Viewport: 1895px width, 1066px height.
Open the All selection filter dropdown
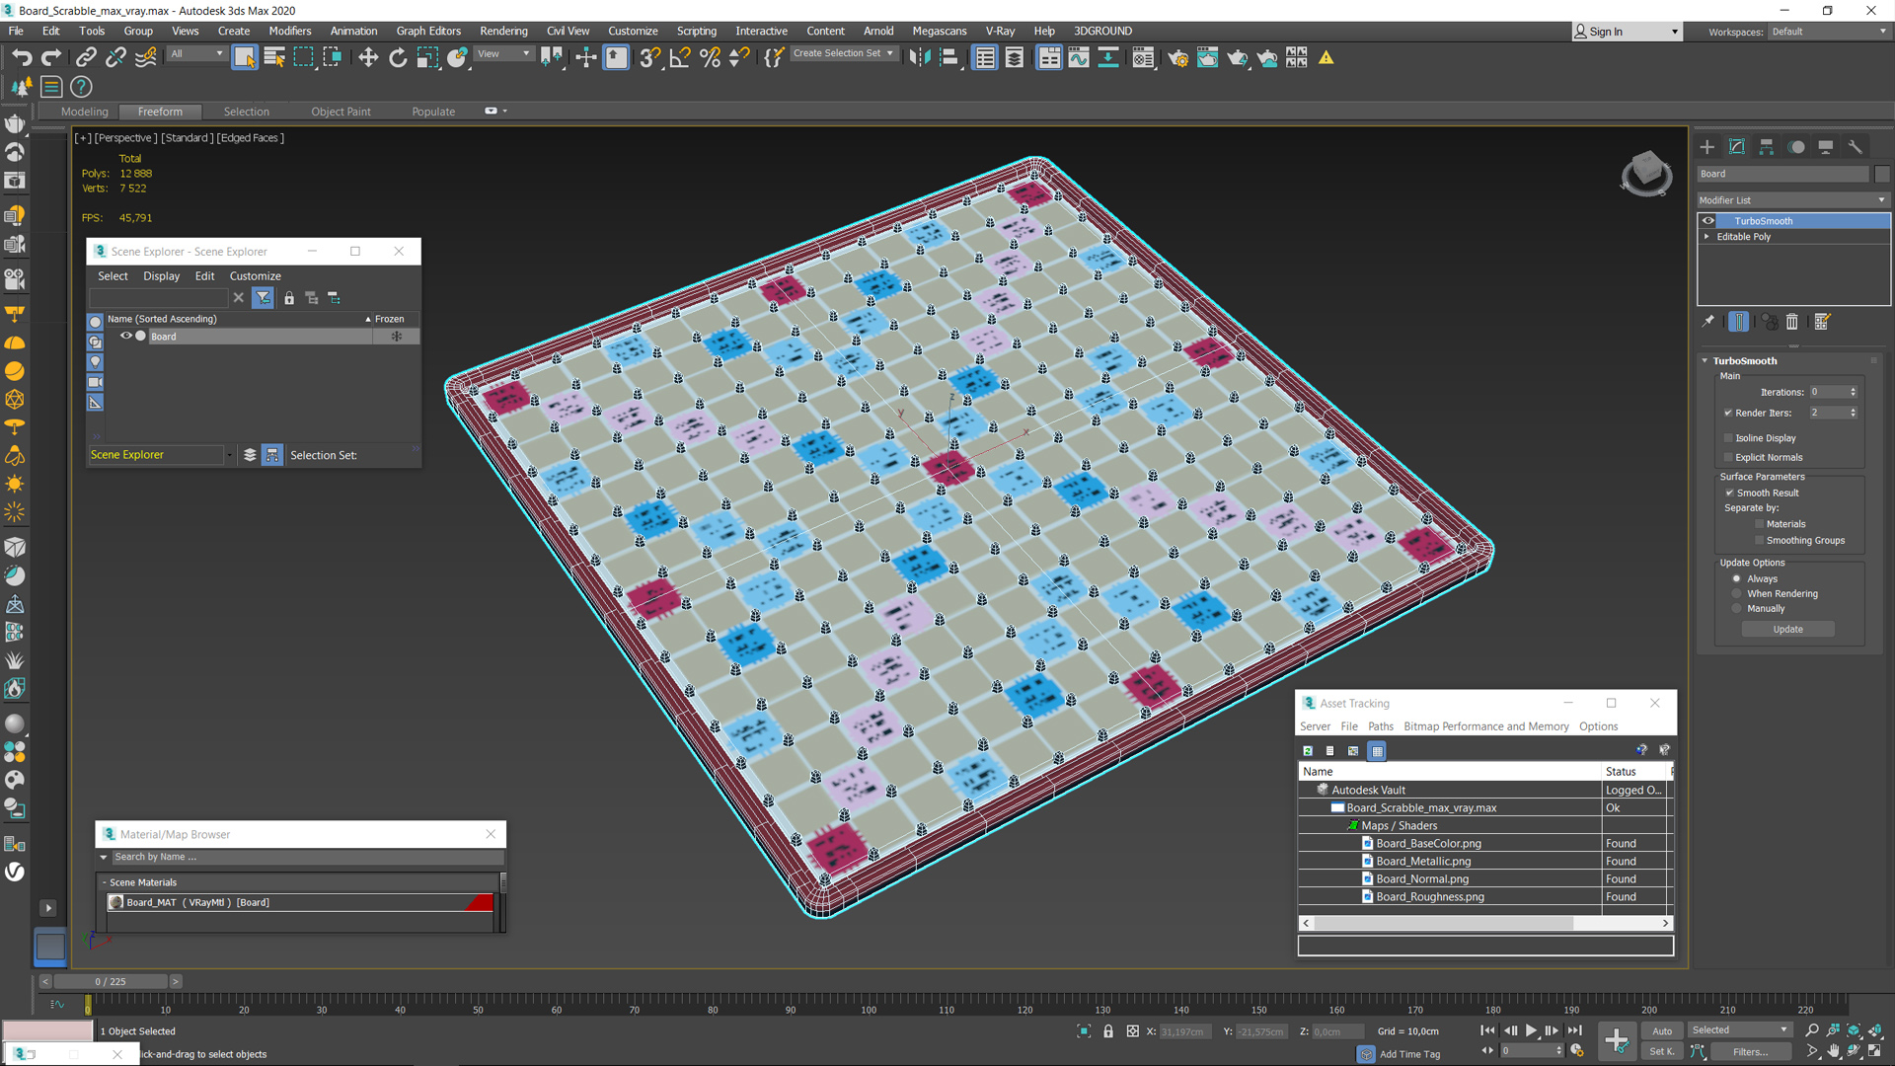(196, 53)
